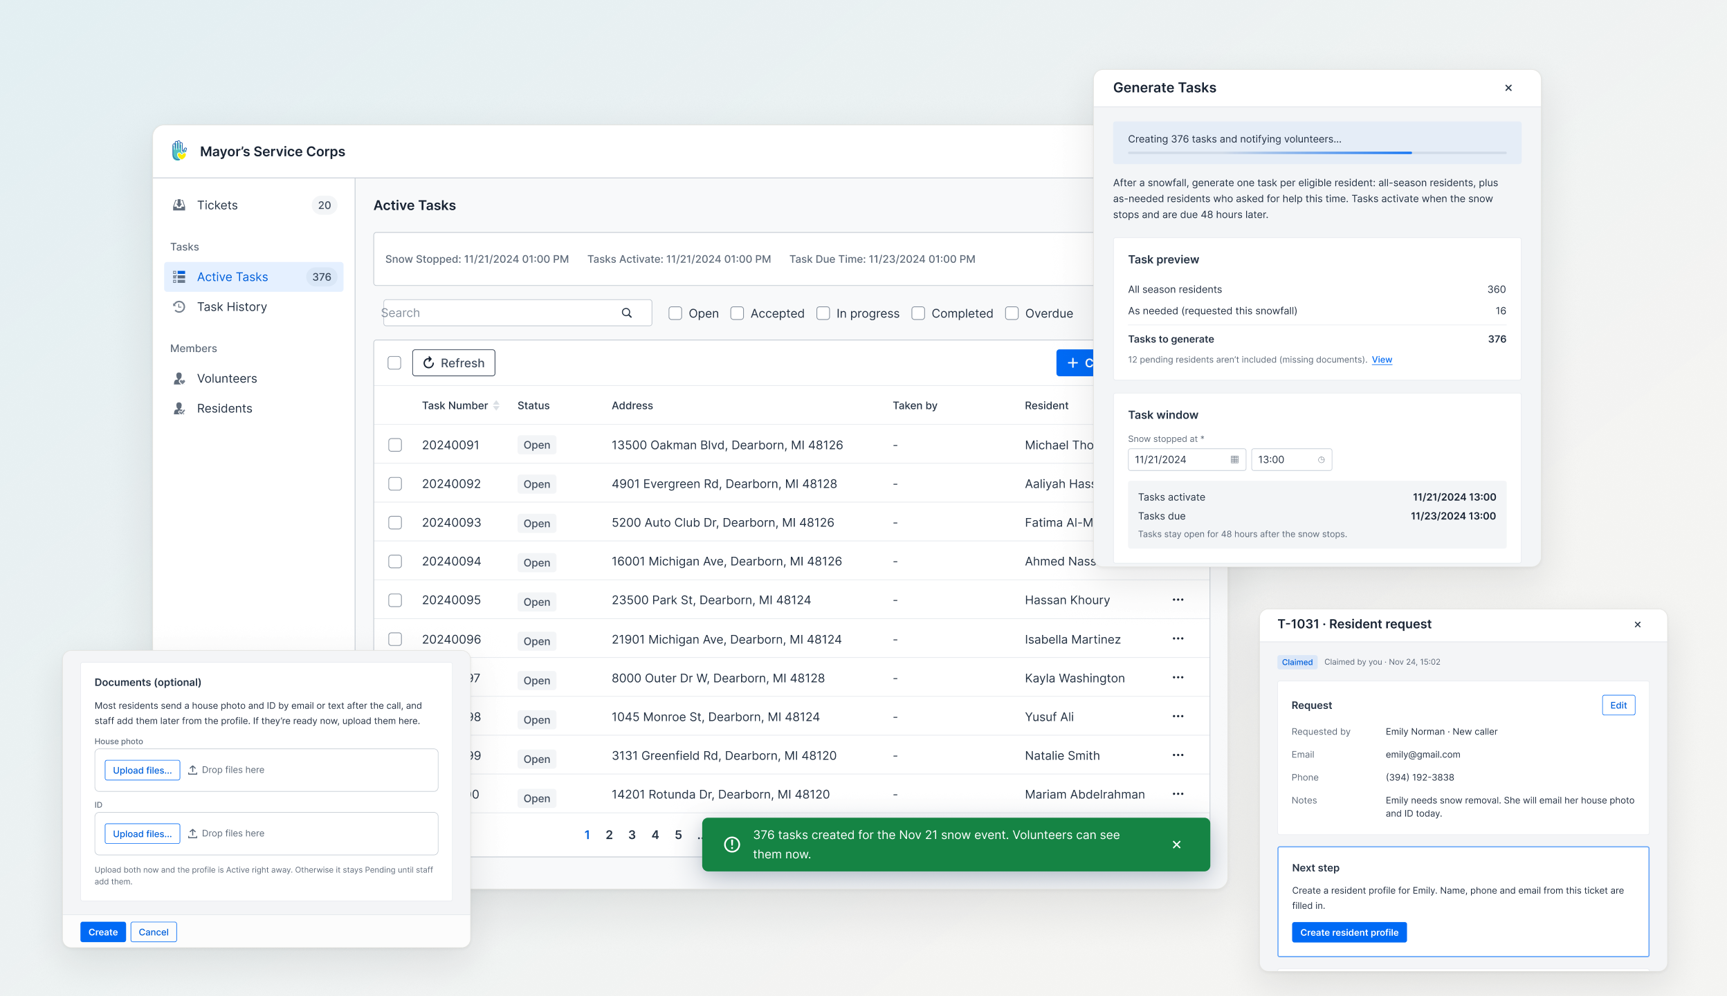The image size is (1727, 996).
Task: Toggle the select-all tasks checkbox
Action: tap(394, 363)
